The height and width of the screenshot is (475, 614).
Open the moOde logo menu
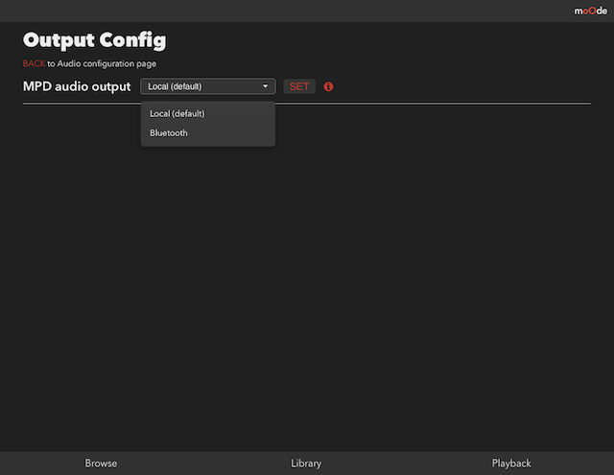(591, 11)
